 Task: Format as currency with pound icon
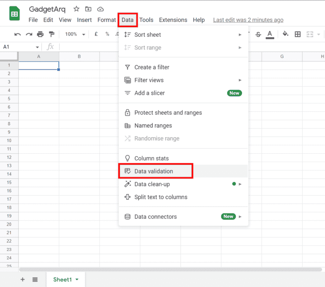click(96, 34)
